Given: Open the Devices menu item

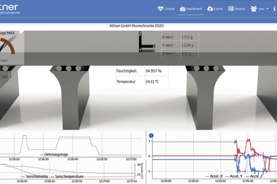Looking at the screenshot, I should click(239, 8).
